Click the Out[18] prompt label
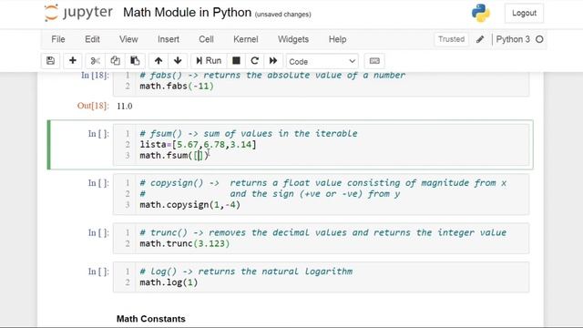The height and width of the screenshot is (328, 583). pyautogui.click(x=93, y=106)
